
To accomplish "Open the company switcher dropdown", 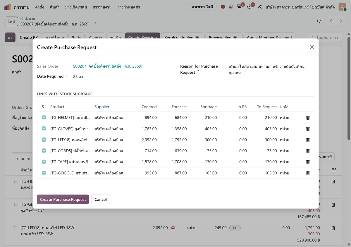I will coord(300,7).
